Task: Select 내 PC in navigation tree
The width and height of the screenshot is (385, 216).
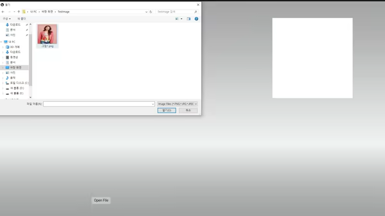Action: click(x=12, y=42)
